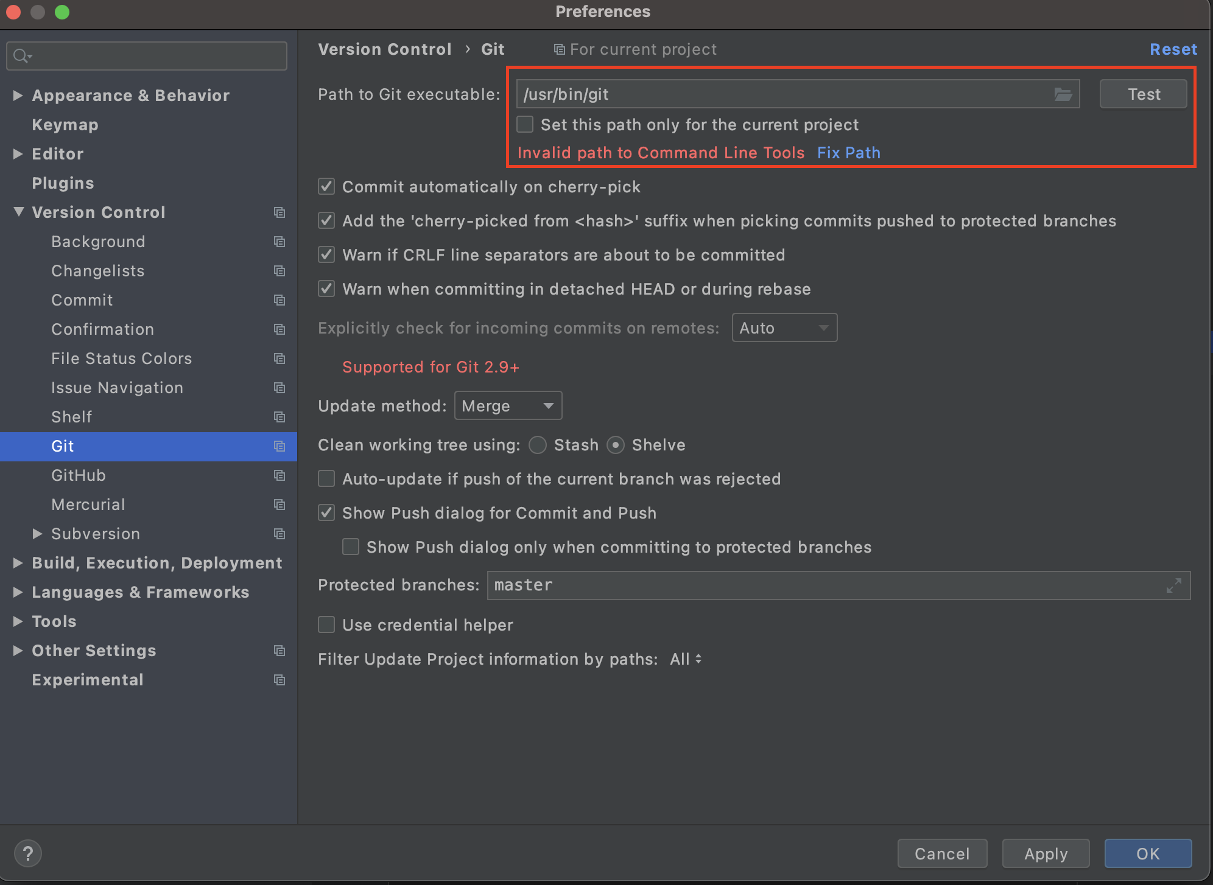Disable Commit automatically on cherry-pick
Viewport: 1213px width, 885px height.
tap(327, 187)
